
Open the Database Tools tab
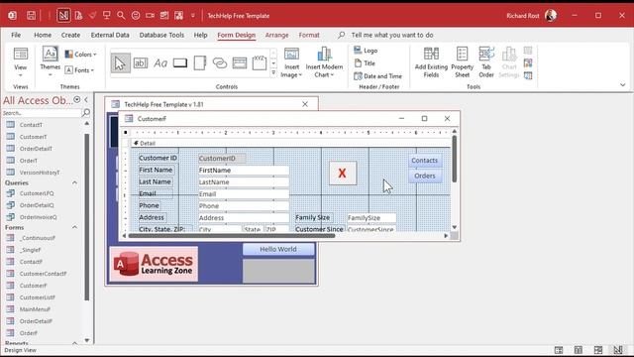pyautogui.click(x=161, y=35)
